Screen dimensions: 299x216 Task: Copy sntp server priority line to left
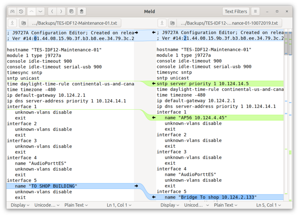pyautogui.click(x=154, y=84)
